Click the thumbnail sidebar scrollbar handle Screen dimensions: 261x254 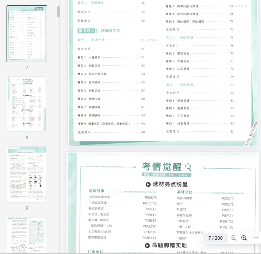(x=58, y=12)
